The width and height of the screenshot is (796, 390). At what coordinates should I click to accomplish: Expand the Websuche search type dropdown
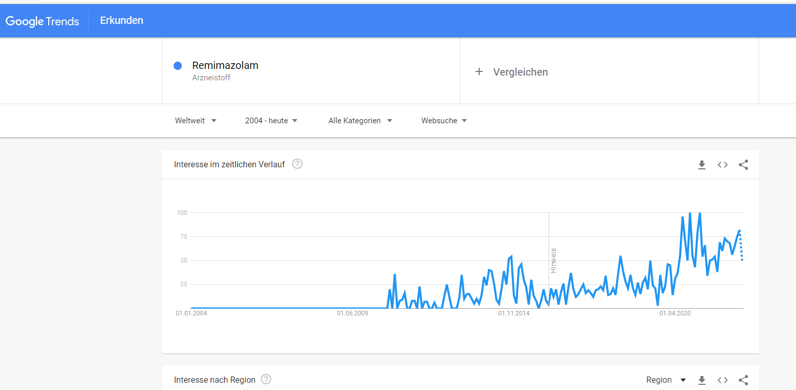coord(444,121)
